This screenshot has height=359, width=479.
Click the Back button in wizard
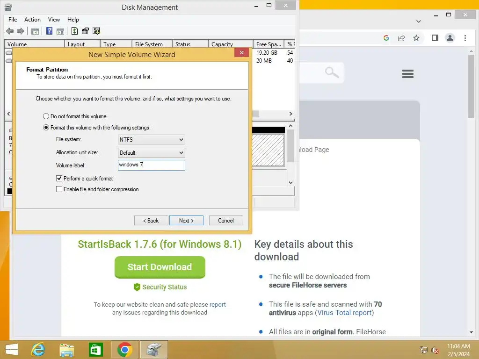coord(151,221)
